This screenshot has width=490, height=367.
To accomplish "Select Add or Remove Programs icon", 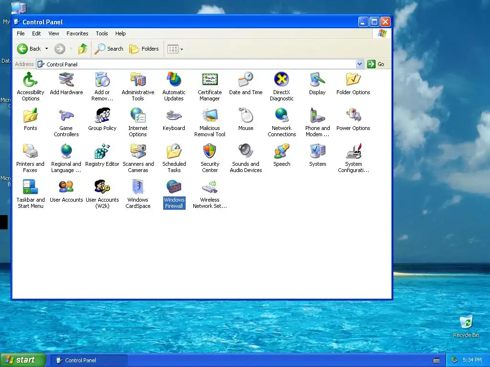I will (x=102, y=87).
